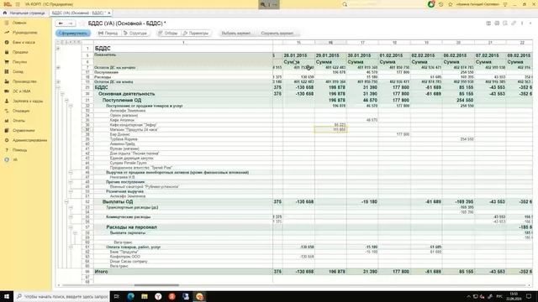Open service settings icon beside user name
Screen dimensions: 538x302
[505, 4]
